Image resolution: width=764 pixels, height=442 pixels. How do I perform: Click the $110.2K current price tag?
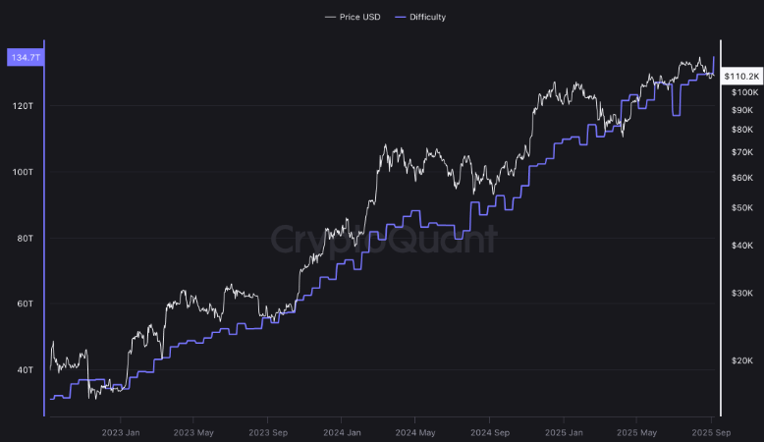click(741, 76)
